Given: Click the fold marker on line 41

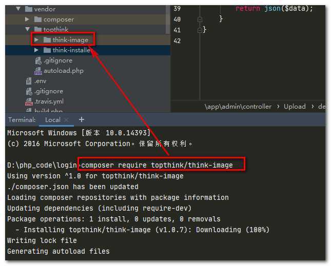Looking at the screenshot, I should click(x=200, y=30).
